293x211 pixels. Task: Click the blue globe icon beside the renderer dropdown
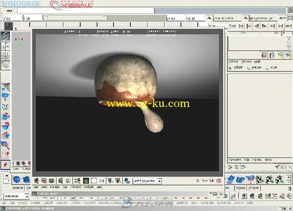[127, 181]
